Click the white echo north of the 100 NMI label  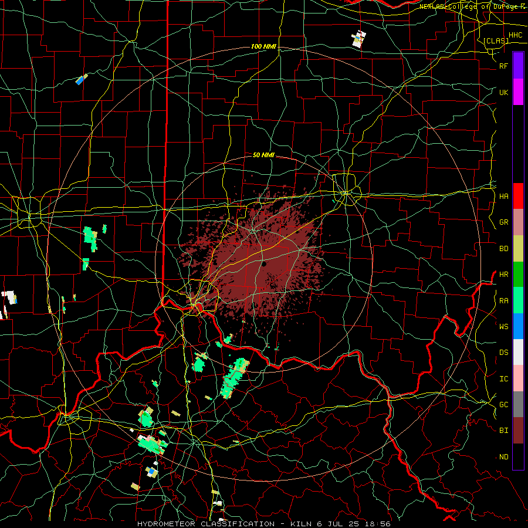[x=358, y=39]
